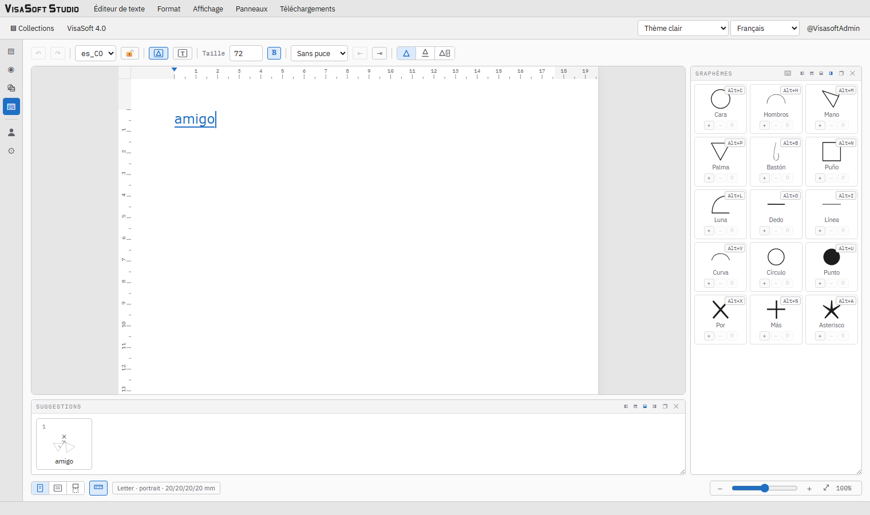Viewport: 870px width, 515px height.
Task: Open the Français language dropdown
Action: click(x=765, y=28)
